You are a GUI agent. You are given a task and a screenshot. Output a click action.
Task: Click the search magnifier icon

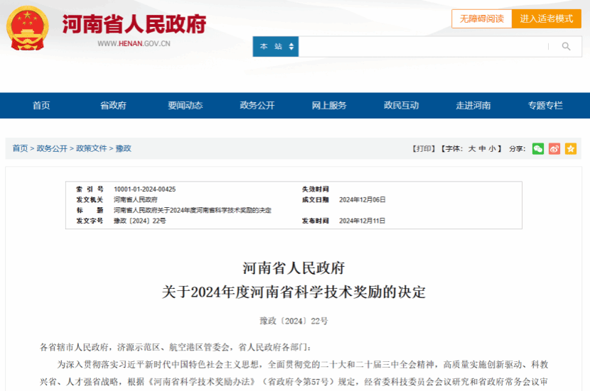click(567, 47)
